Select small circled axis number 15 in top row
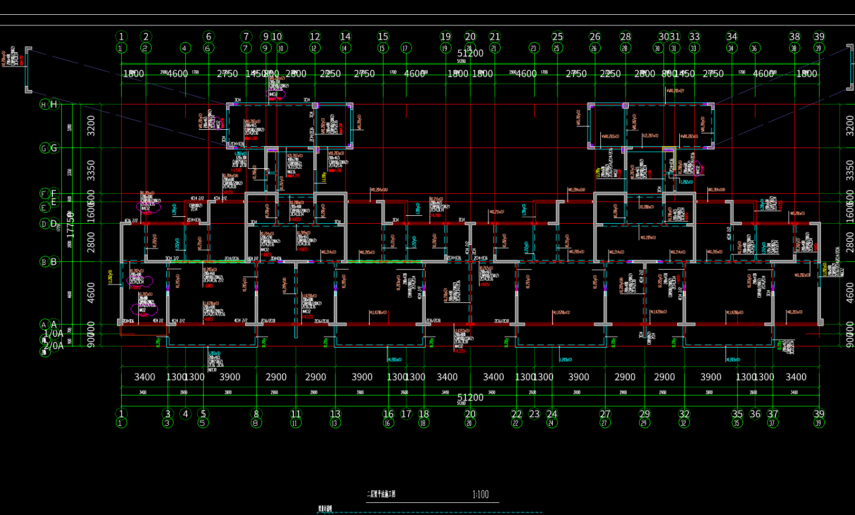The height and width of the screenshot is (515, 855). tap(383, 48)
